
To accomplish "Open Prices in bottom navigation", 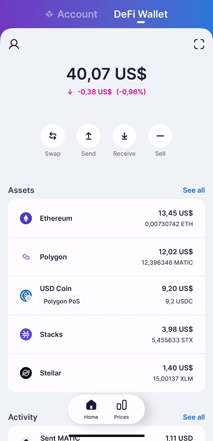I will pos(121,409).
